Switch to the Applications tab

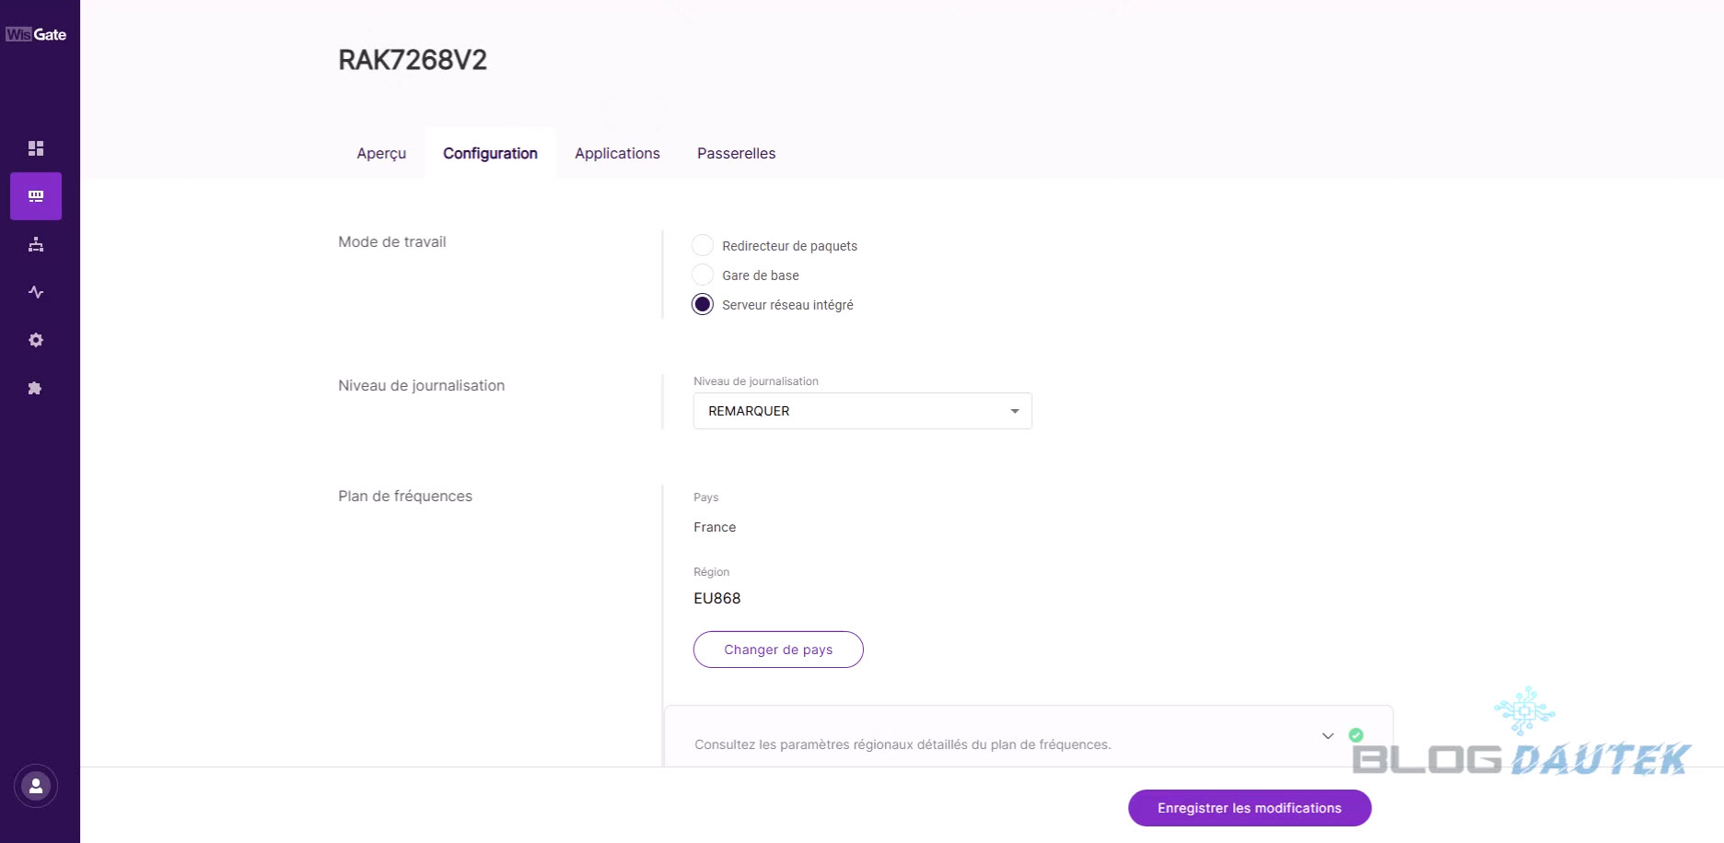[617, 153]
